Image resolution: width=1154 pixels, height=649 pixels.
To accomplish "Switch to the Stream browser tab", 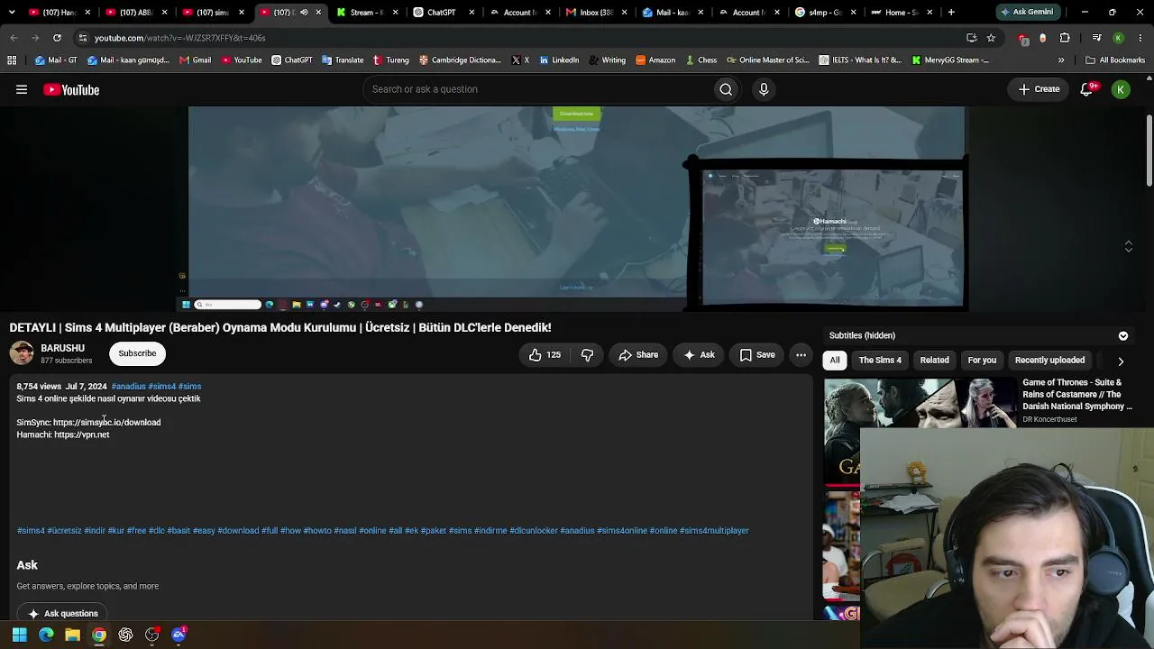I will click(x=369, y=13).
